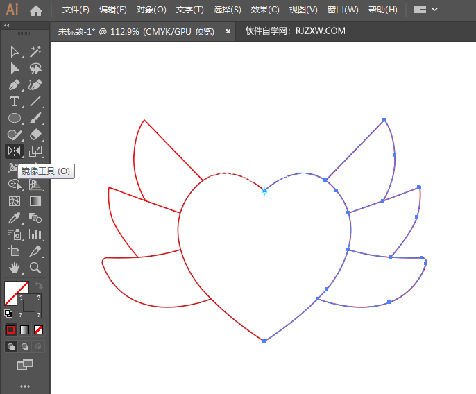Select the Column Graph tool

click(x=35, y=234)
